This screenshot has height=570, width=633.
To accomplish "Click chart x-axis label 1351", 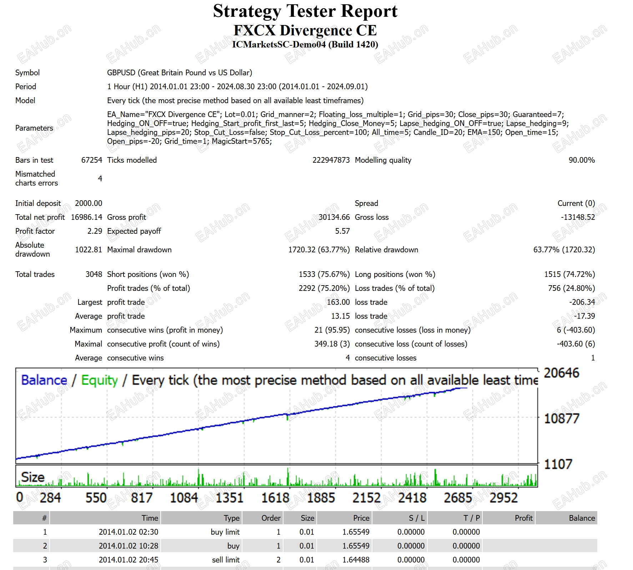I will pos(229,498).
